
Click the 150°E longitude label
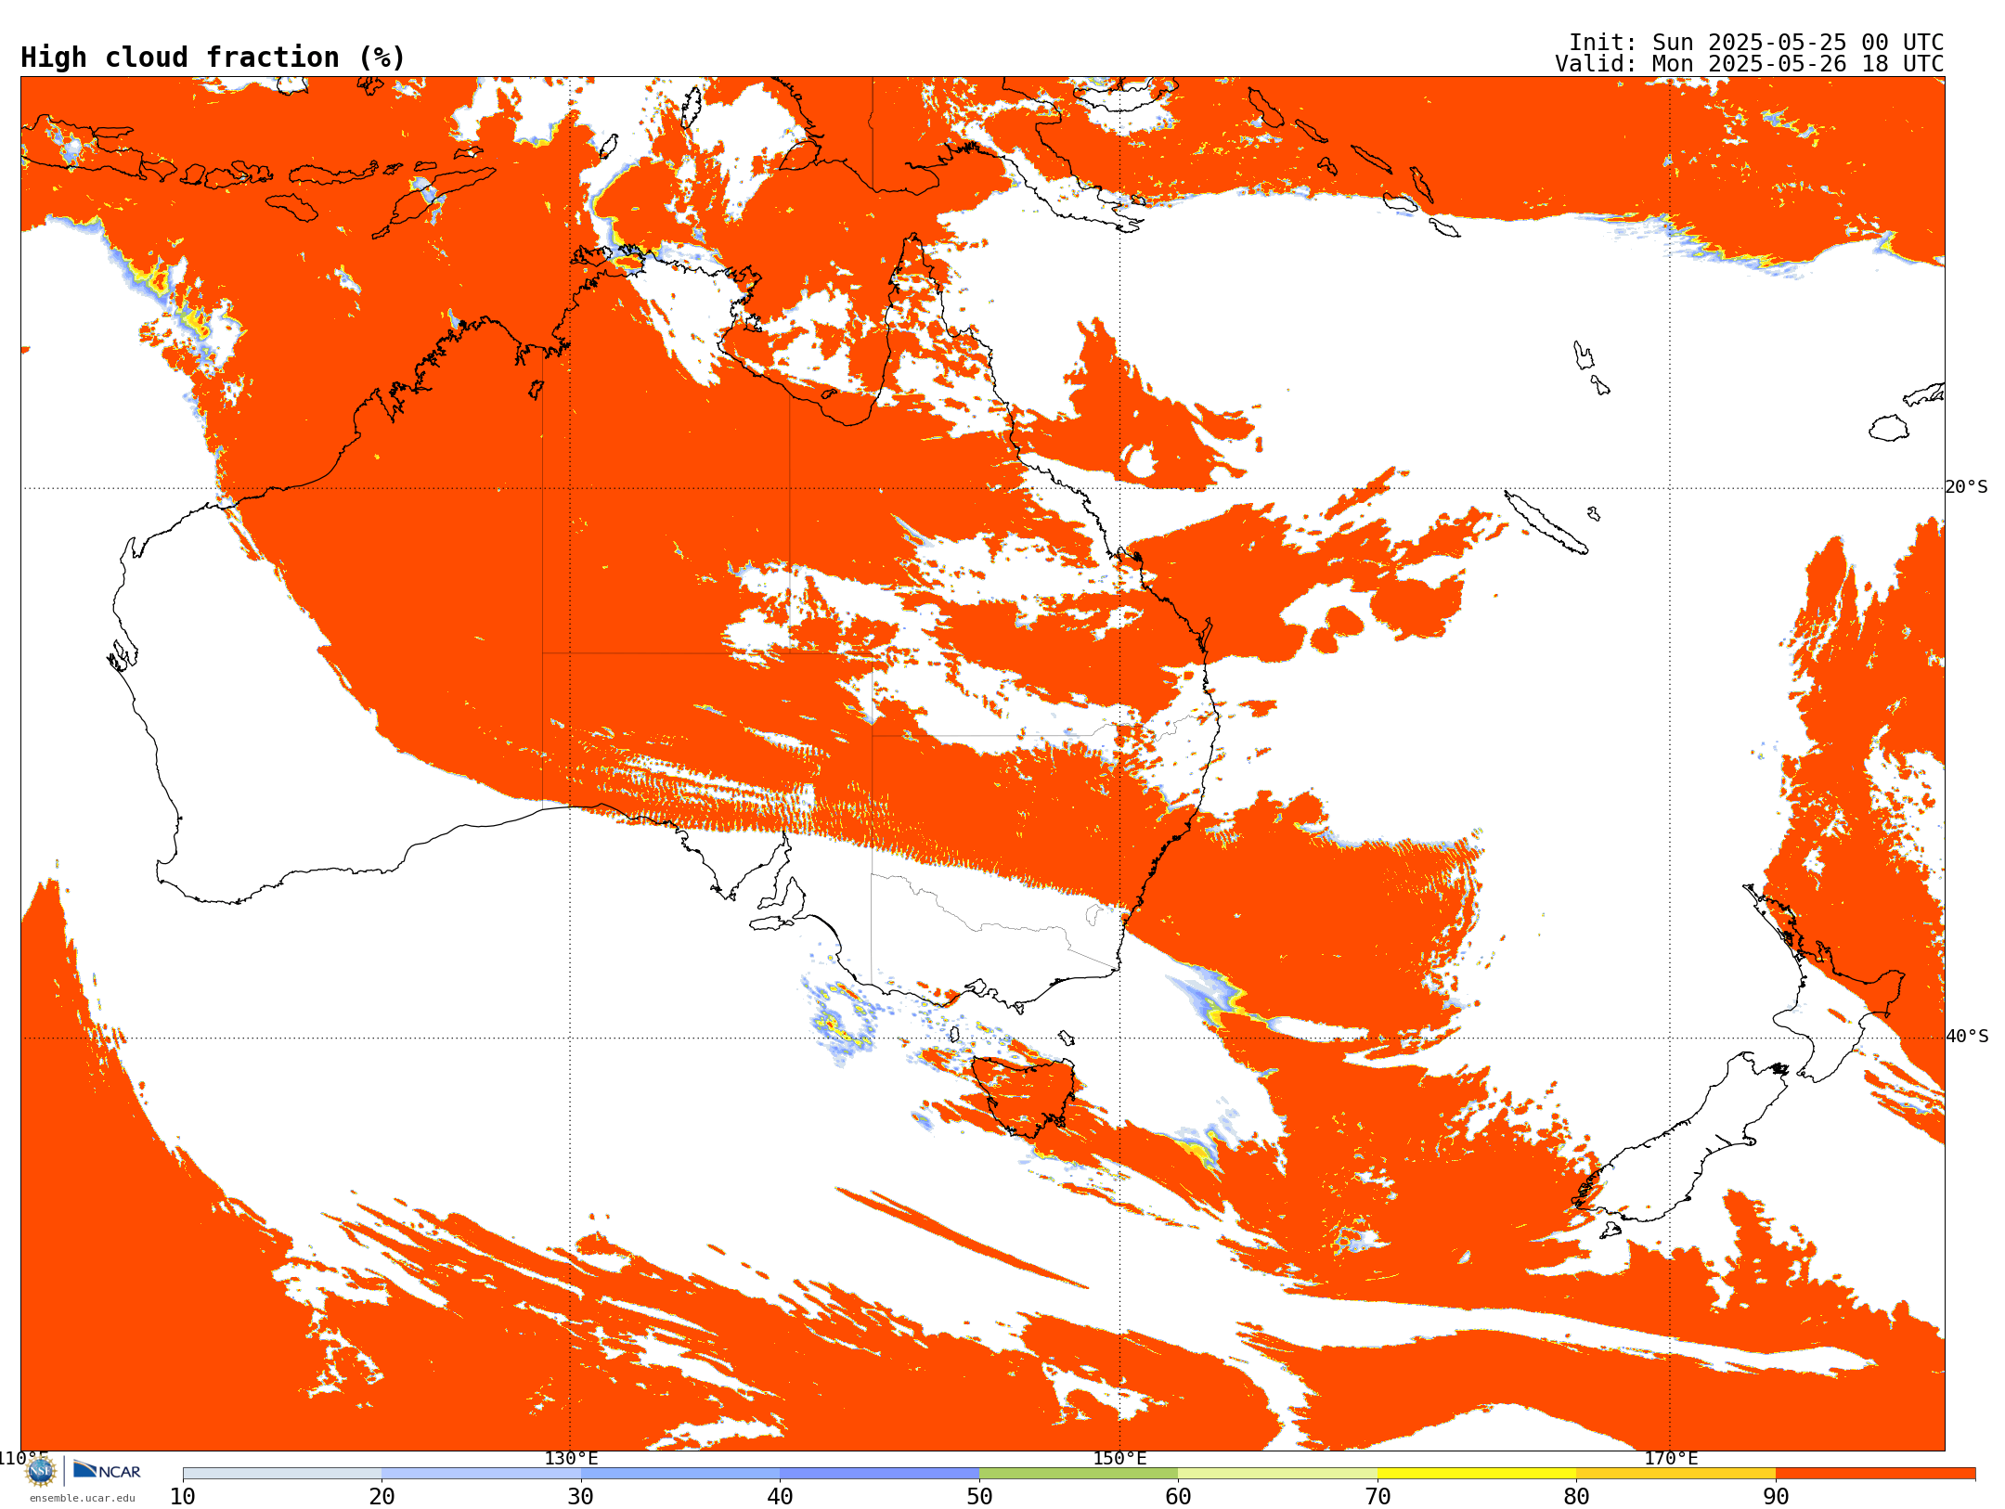click(1119, 1458)
